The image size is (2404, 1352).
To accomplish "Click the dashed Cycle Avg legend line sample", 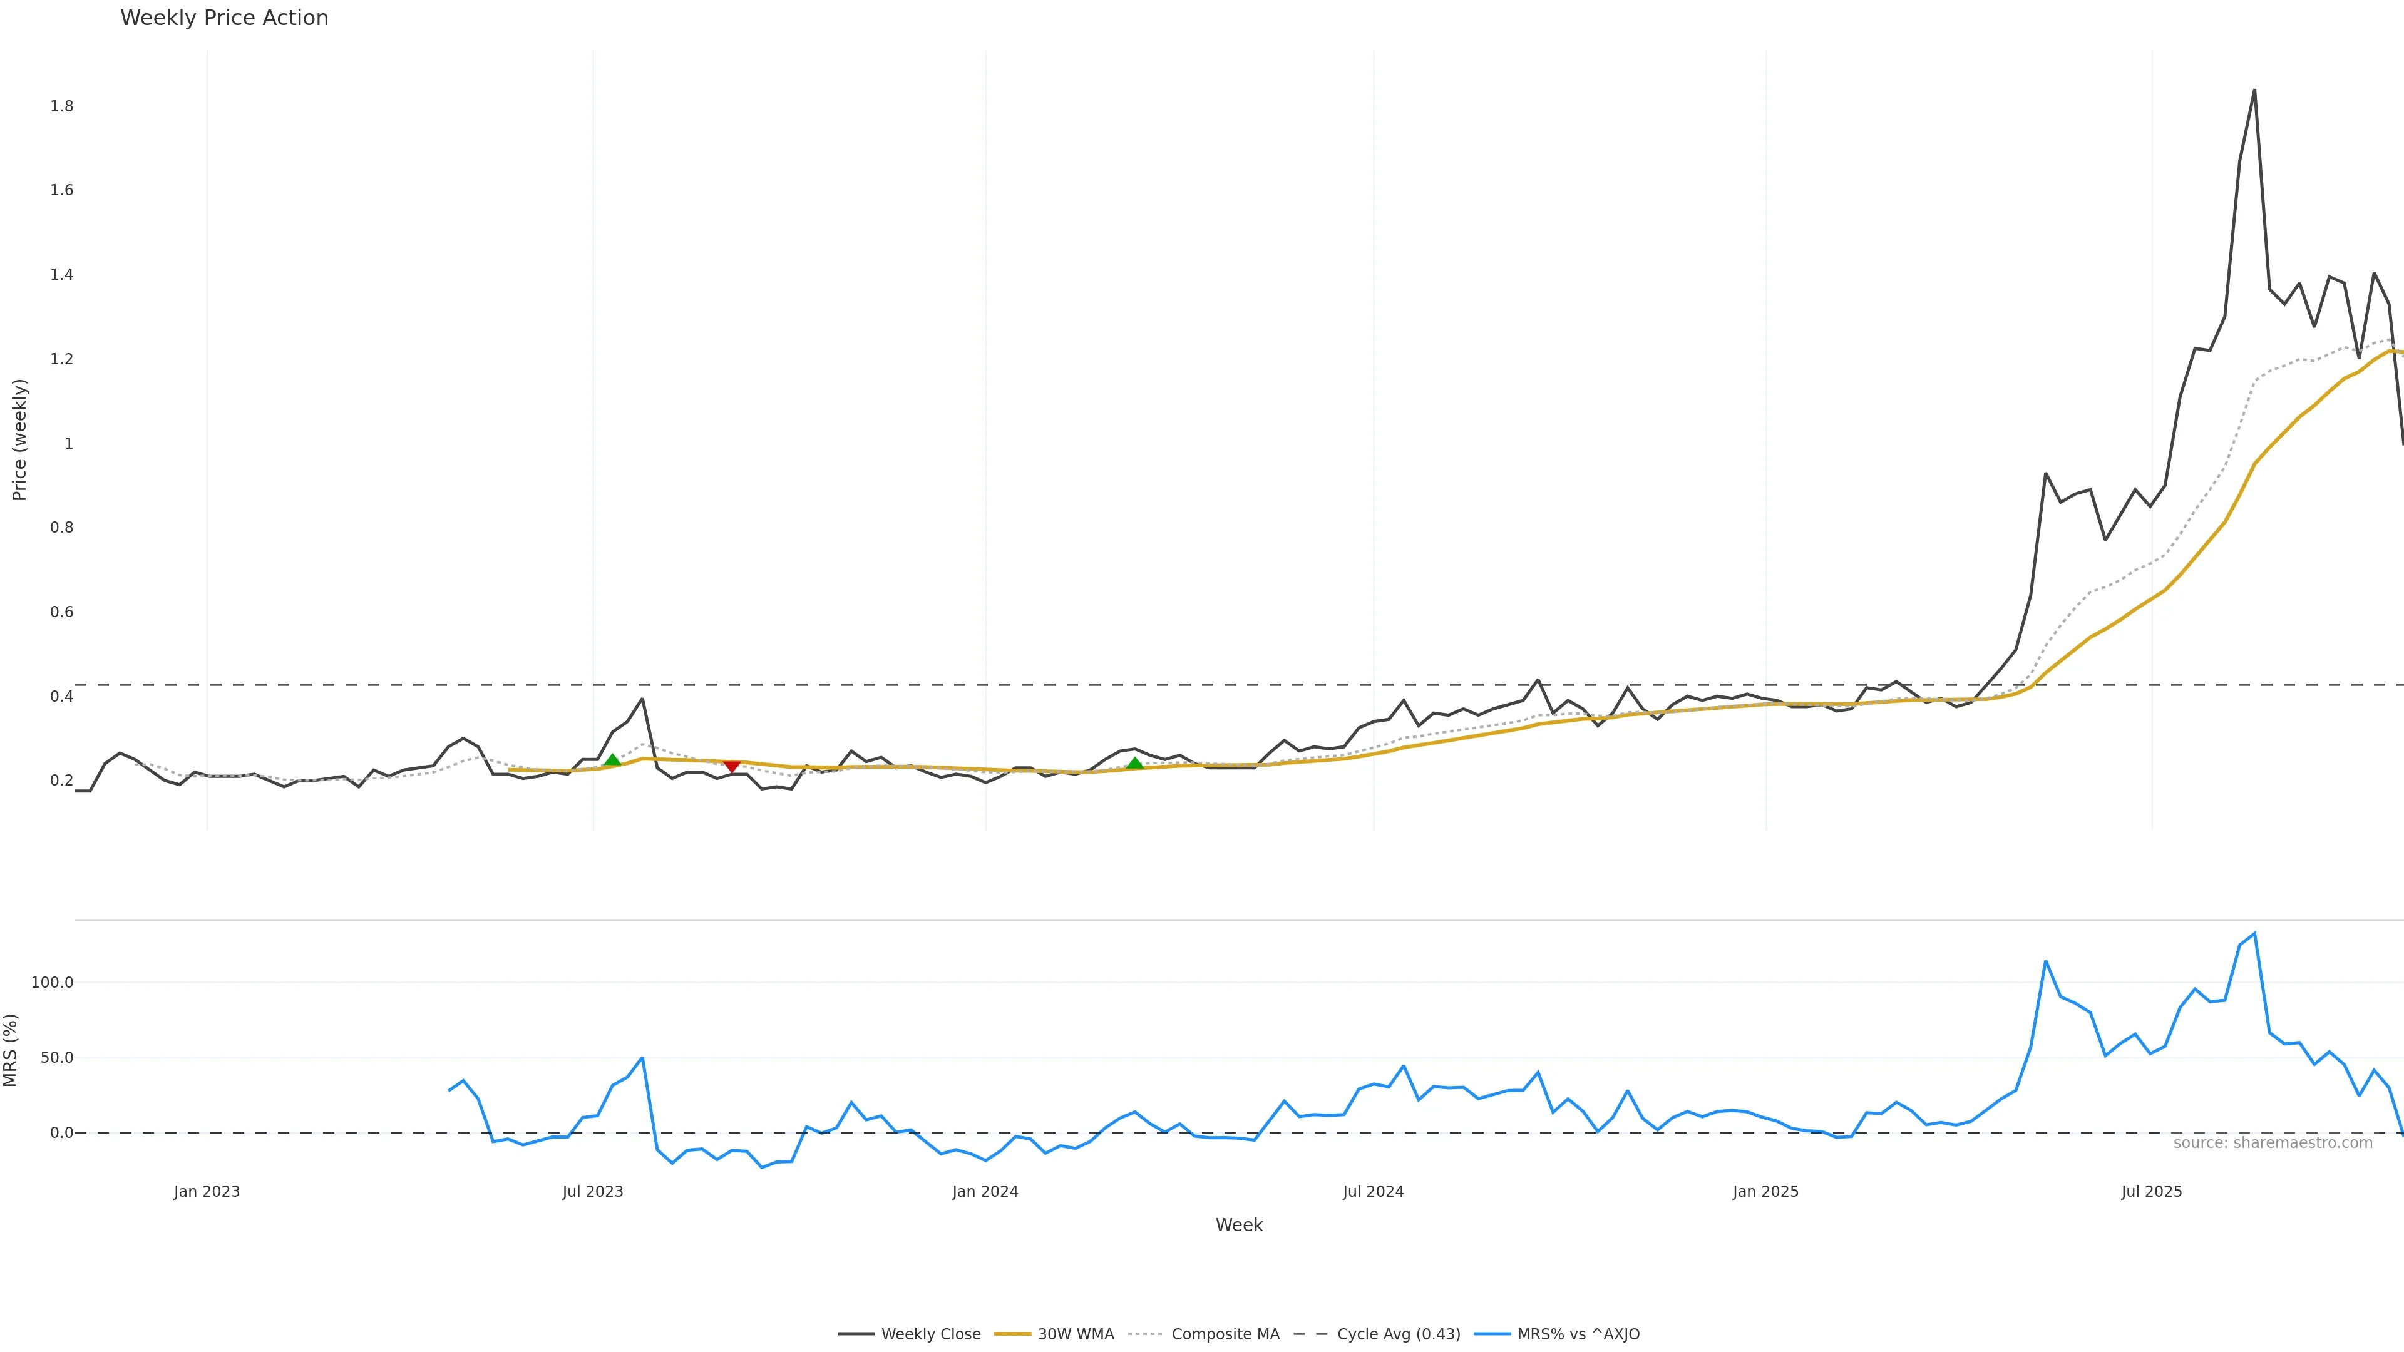I will tap(1310, 1334).
